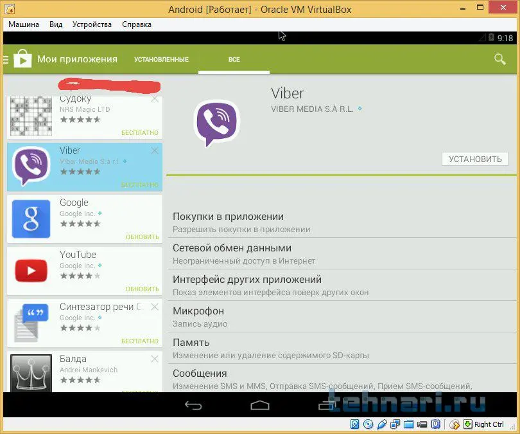
Task: Tap the Android Recent apps button
Action: point(327,406)
